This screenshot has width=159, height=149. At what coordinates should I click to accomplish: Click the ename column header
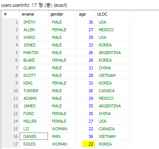coord(34,14)
